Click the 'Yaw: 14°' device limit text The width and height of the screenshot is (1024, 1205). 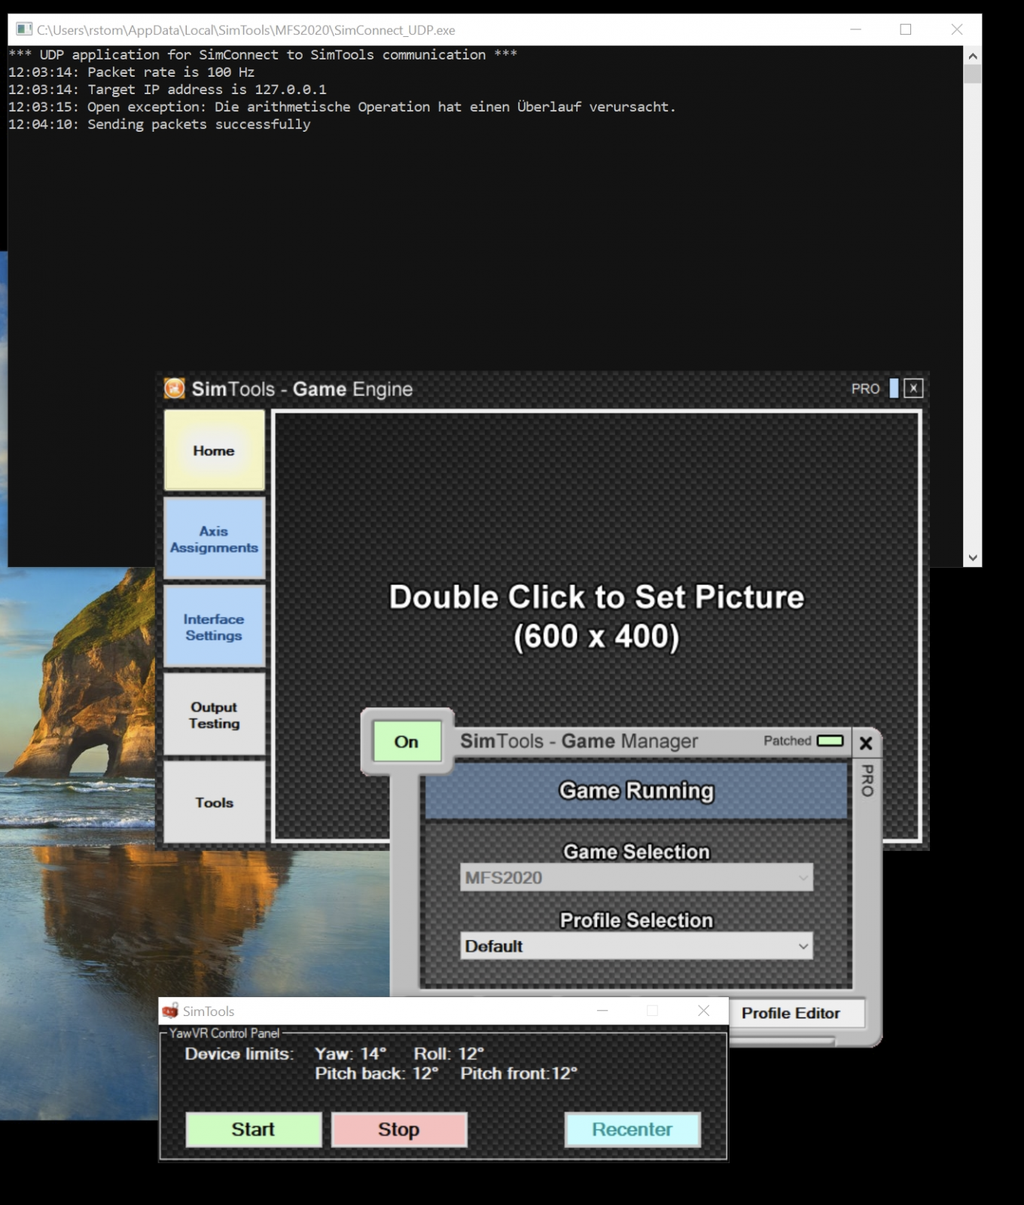point(351,1054)
